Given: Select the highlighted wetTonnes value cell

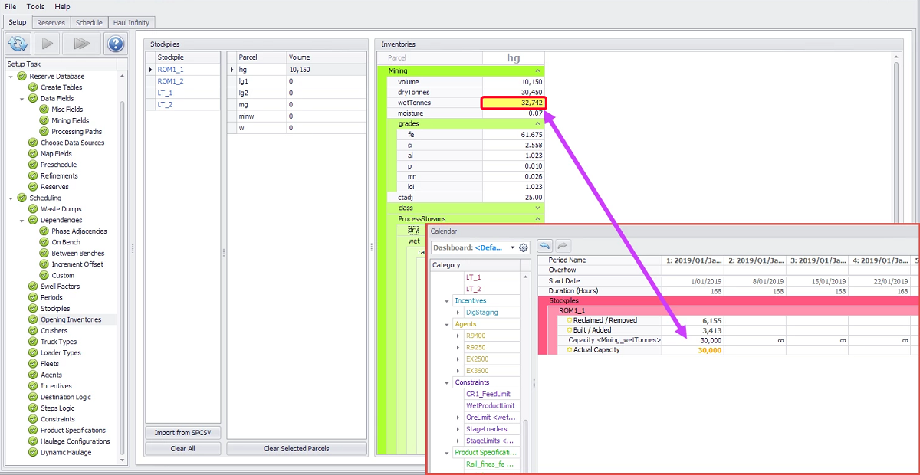Looking at the screenshot, I should click(x=513, y=103).
